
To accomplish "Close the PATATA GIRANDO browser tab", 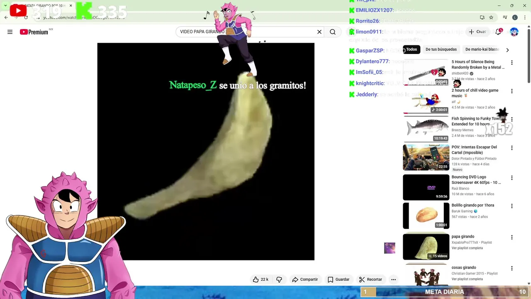I will (x=71, y=6).
